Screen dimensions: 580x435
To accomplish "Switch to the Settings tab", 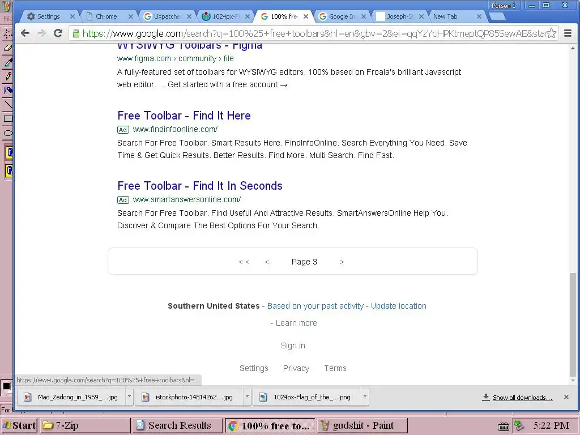I will [49, 16].
